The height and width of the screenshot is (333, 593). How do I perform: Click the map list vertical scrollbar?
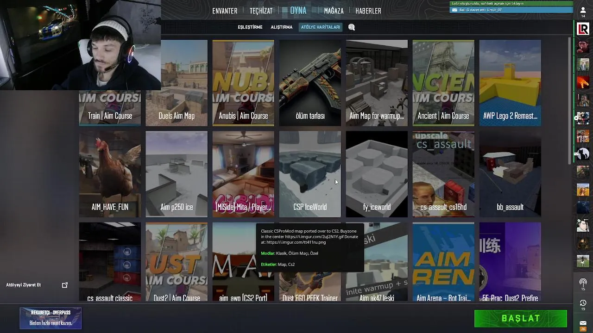tap(570, 100)
